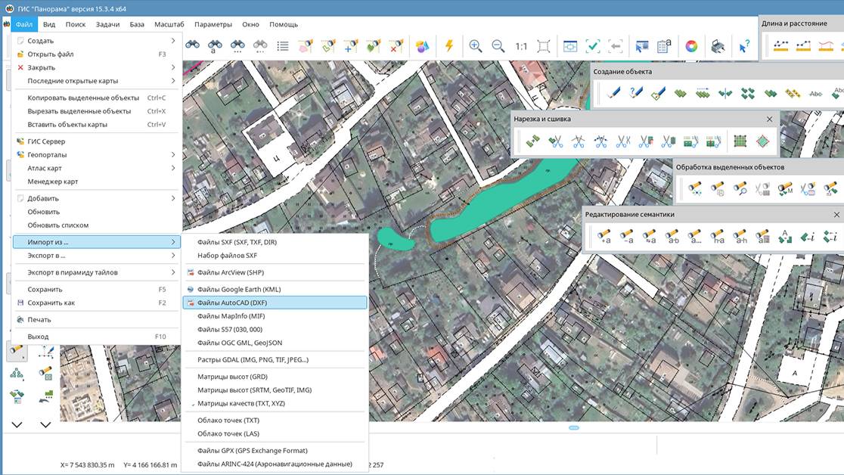Expand the Атлас карт submenu

[96, 168]
